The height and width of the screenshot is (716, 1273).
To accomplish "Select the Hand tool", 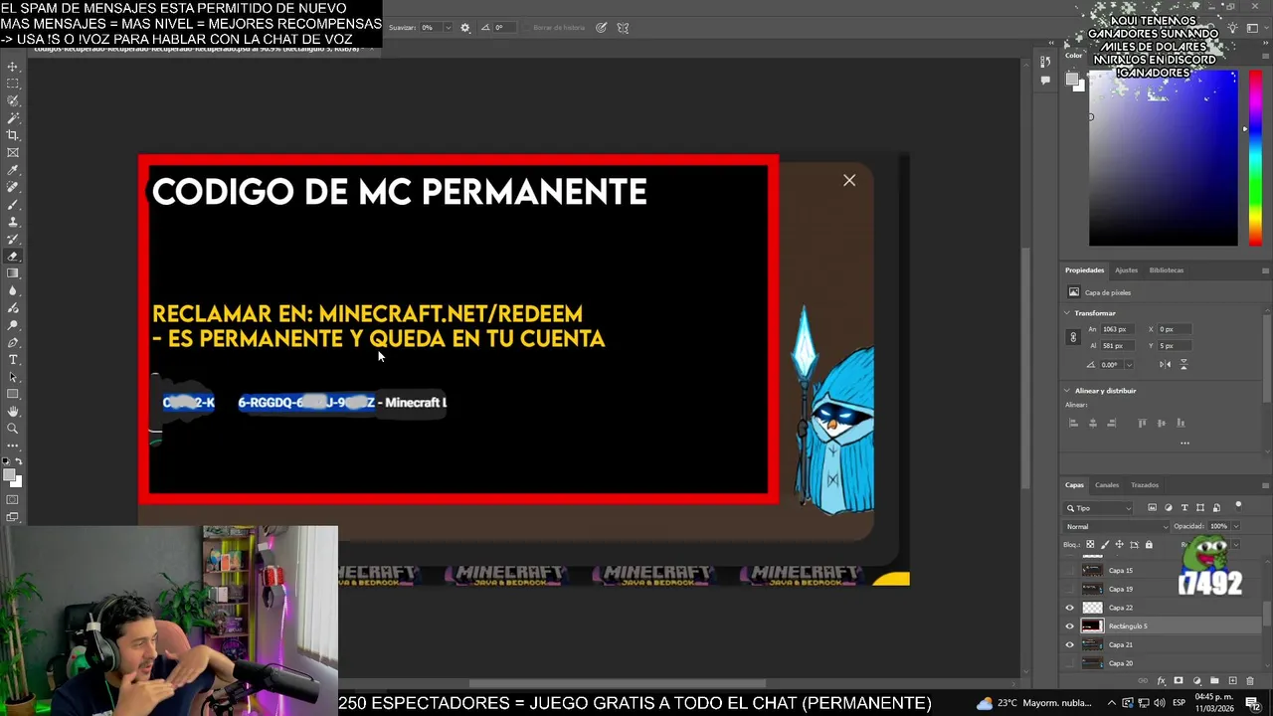I will [13, 411].
